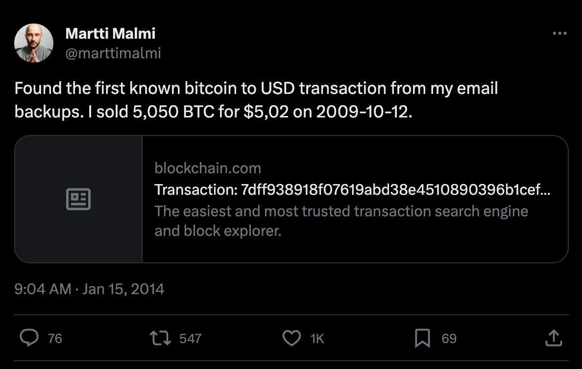Click the 1K likes count
Image resolution: width=582 pixels, height=369 pixels.
(317, 338)
